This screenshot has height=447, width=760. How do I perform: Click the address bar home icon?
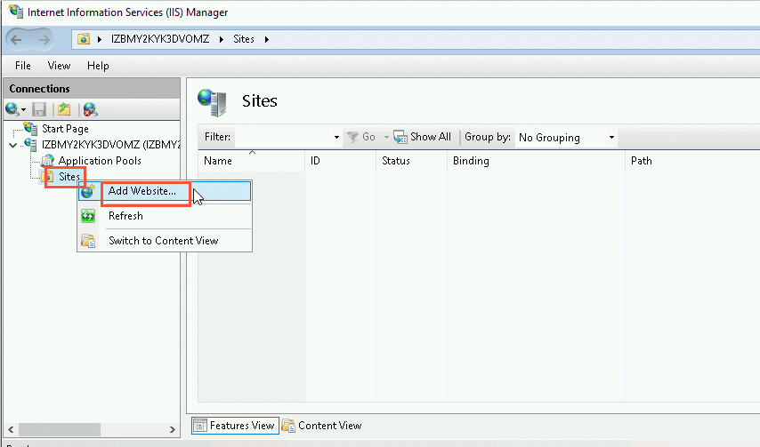[x=84, y=39]
